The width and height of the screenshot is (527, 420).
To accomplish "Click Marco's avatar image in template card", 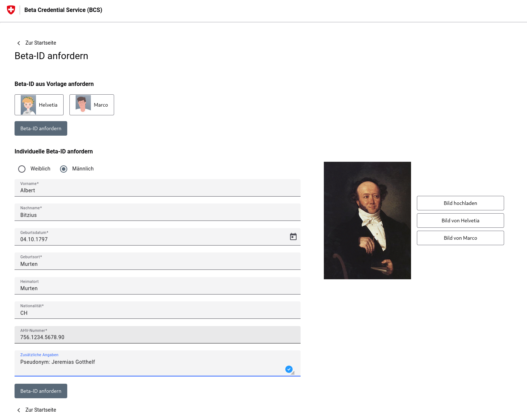I will point(83,104).
